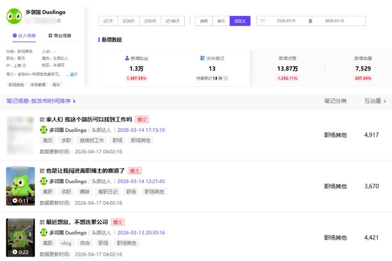Image resolution: width=392 pixels, height=261 pixels.
Task: Click the Duolingo owl profile avatar
Action: coord(14,16)
